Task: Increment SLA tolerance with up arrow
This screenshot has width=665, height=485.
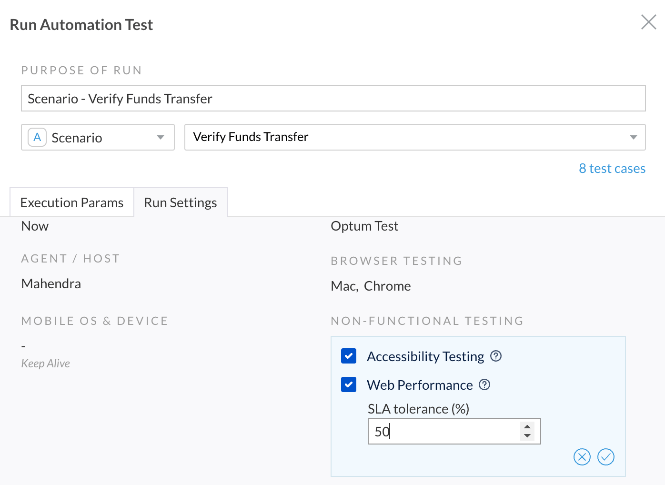Action: (527, 426)
